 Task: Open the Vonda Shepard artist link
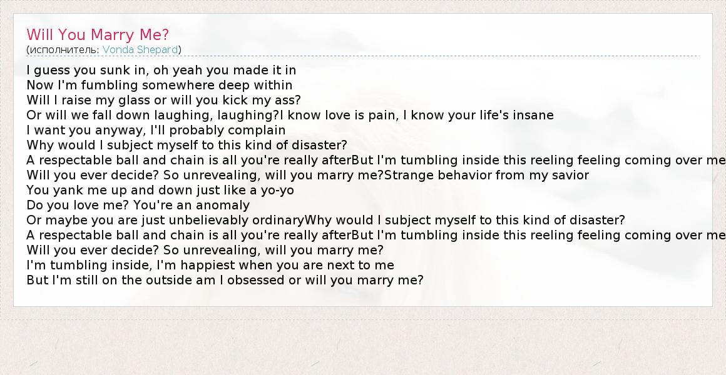tap(140, 49)
